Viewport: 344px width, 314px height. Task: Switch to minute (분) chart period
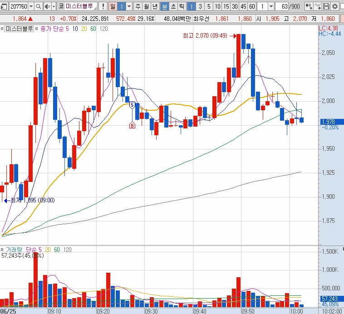click(x=164, y=6)
